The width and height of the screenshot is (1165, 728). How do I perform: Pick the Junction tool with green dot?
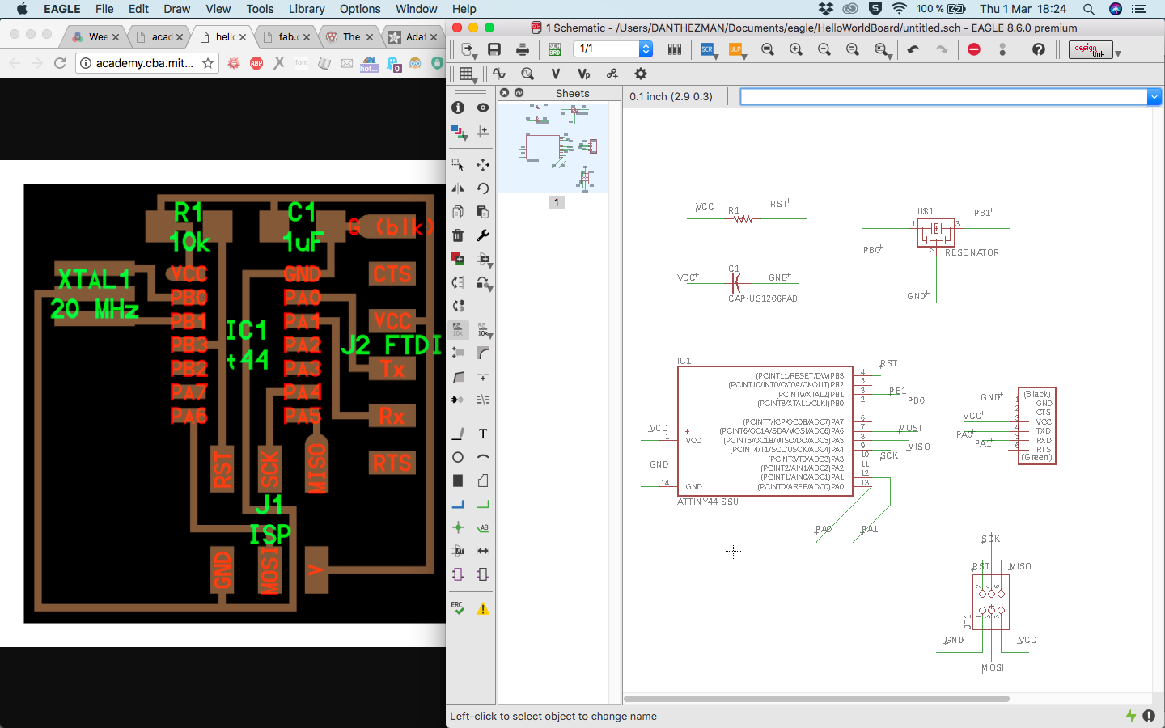(458, 527)
